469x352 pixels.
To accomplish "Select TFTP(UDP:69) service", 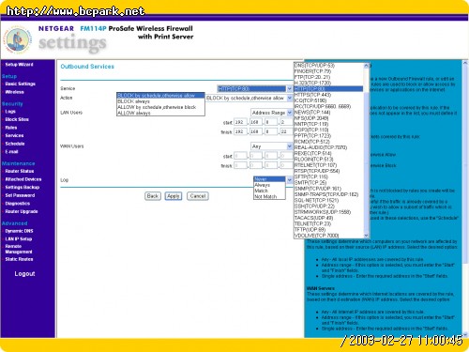I will [328, 230].
